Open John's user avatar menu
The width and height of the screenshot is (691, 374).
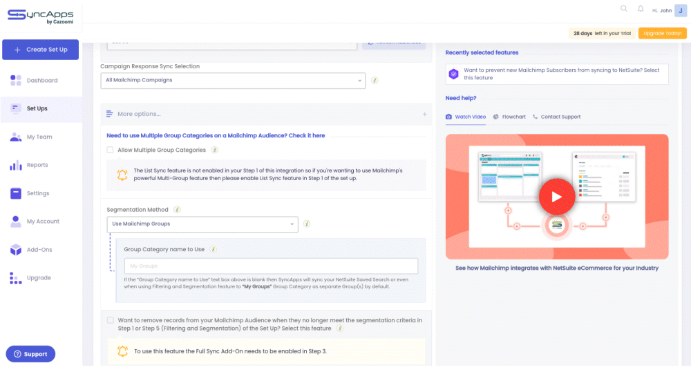tap(681, 10)
